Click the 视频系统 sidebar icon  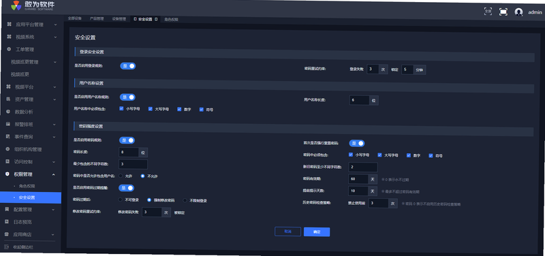pyautogui.click(x=9, y=37)
